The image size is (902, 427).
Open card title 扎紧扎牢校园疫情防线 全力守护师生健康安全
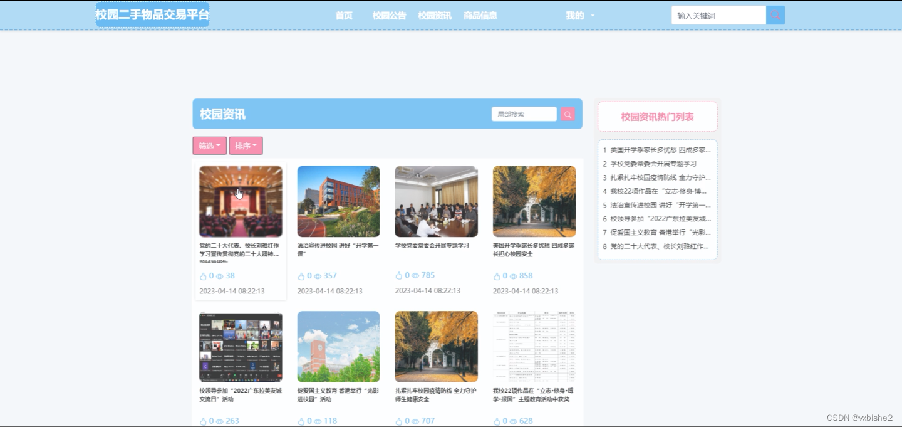click(x=436, y=395)
